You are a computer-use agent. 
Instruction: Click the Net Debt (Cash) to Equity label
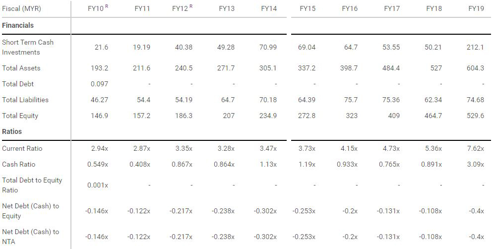(30, 211)
